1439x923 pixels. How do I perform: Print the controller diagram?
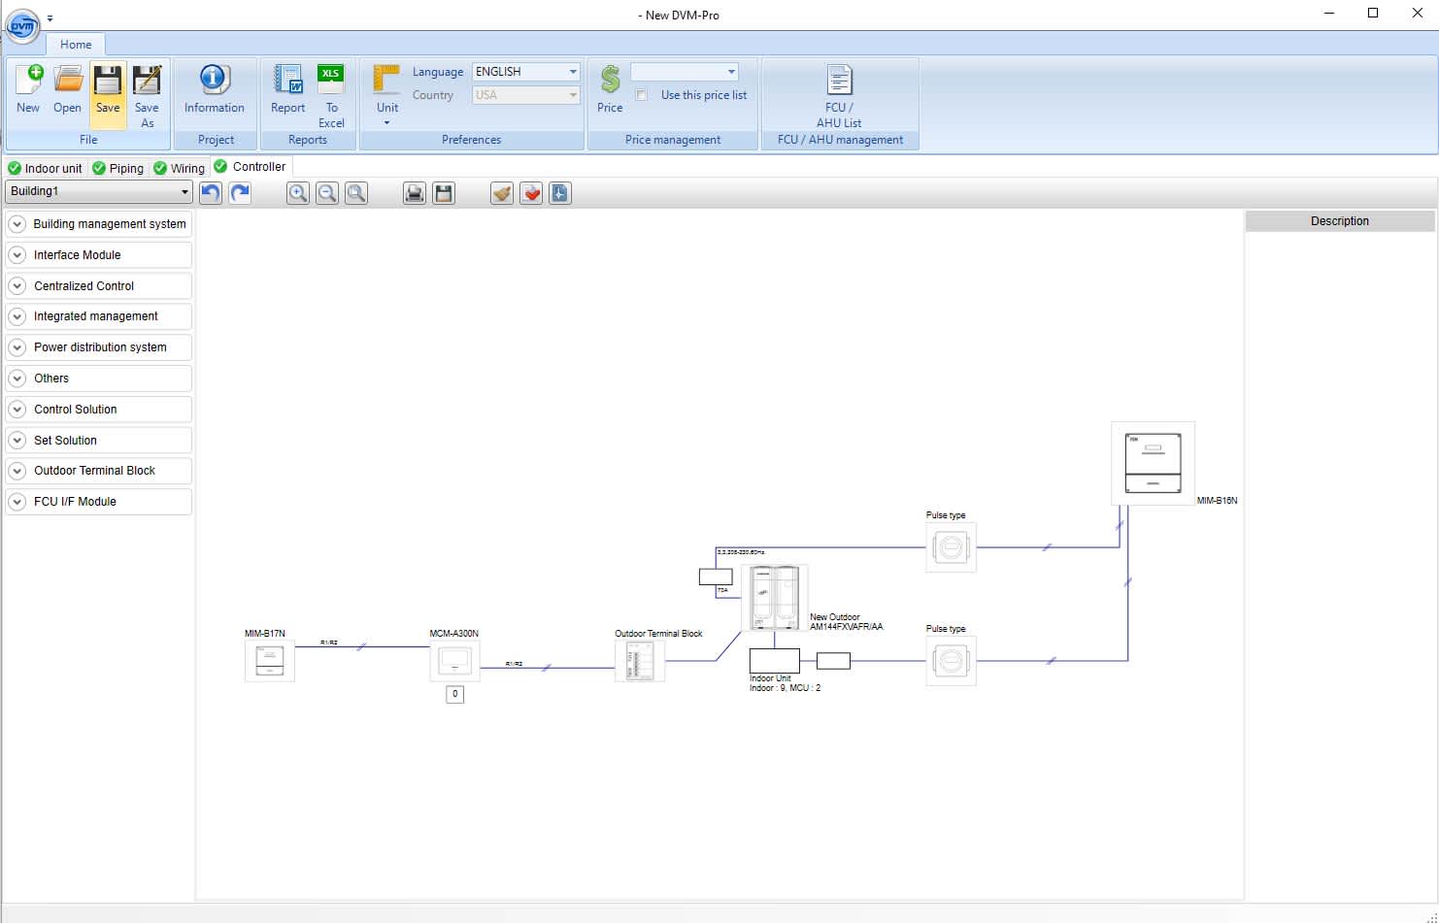(x=415, y=193)
